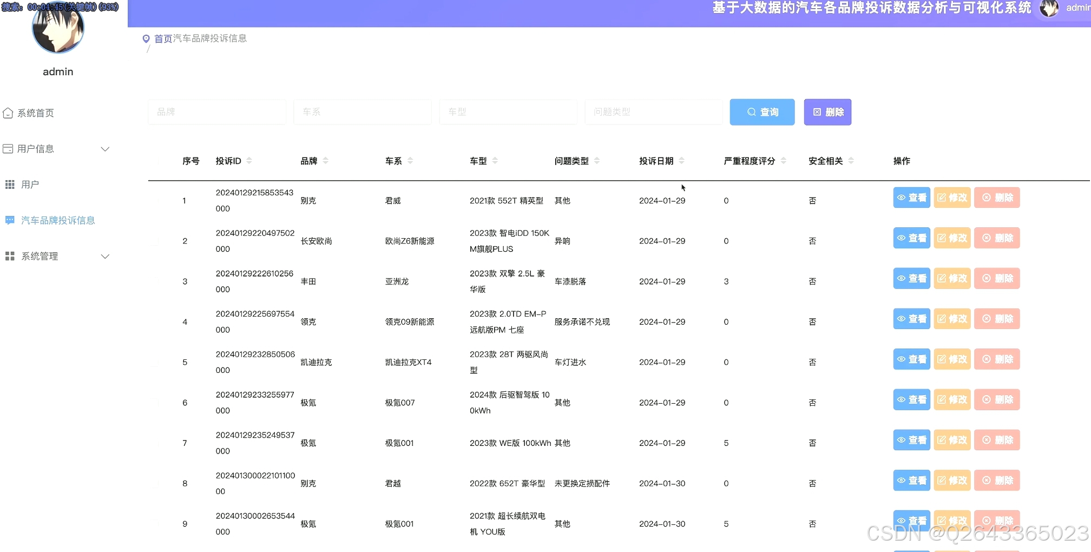This screenshot has width=1091, height=552.
Task: Sort the table by 安全相关 column
Action: click(851, 161)
